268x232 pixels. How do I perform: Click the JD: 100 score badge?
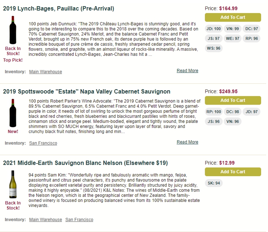coord(214,29)
